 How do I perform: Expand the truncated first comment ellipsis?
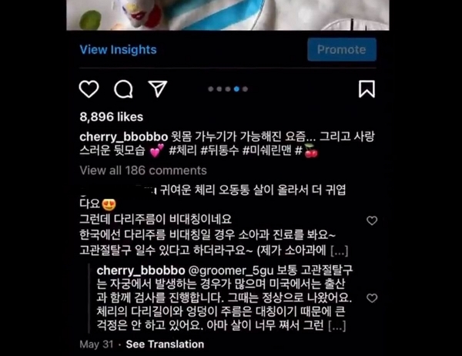click(x=340, y=251)
